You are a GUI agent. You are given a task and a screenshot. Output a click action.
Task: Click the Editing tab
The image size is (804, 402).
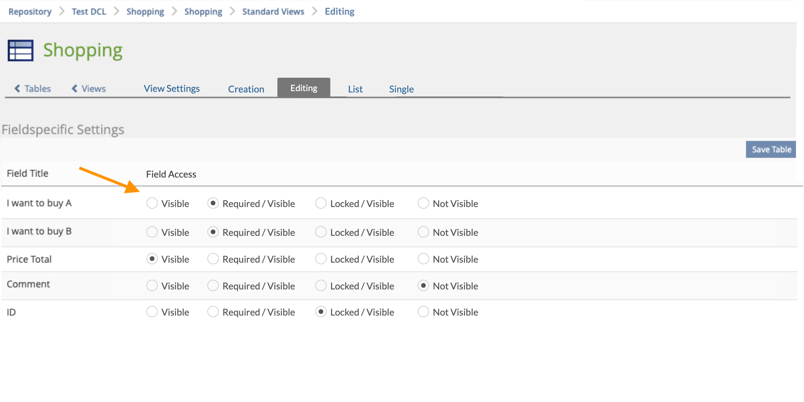coord(304,88)
